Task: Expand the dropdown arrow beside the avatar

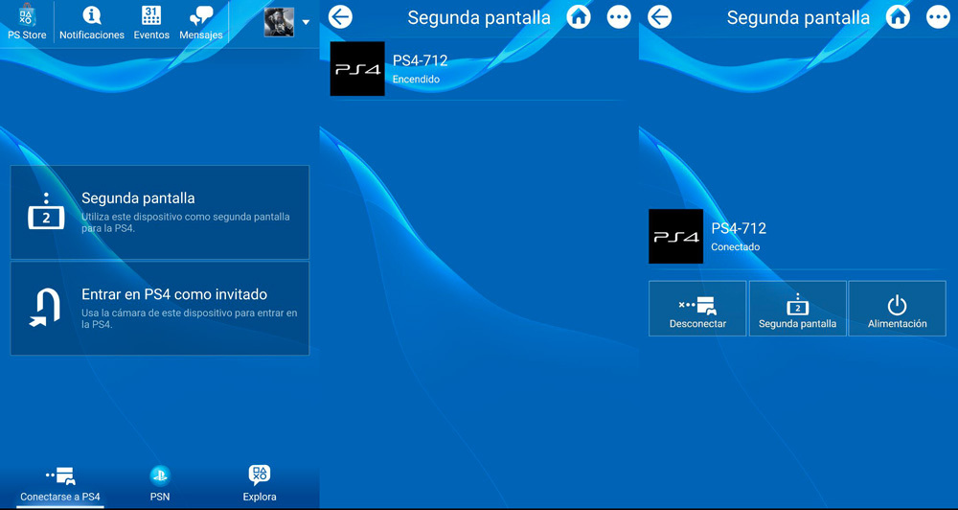Action: click(x=306, y=22)
